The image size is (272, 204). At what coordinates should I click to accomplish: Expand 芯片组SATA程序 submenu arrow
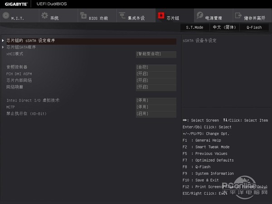[x=3, y=47]
